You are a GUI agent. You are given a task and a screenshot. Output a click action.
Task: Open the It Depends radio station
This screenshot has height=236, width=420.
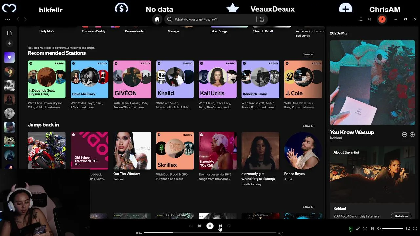point(47,79)
